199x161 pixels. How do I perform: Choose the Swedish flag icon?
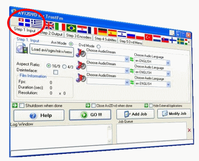(x=181, y=41)
